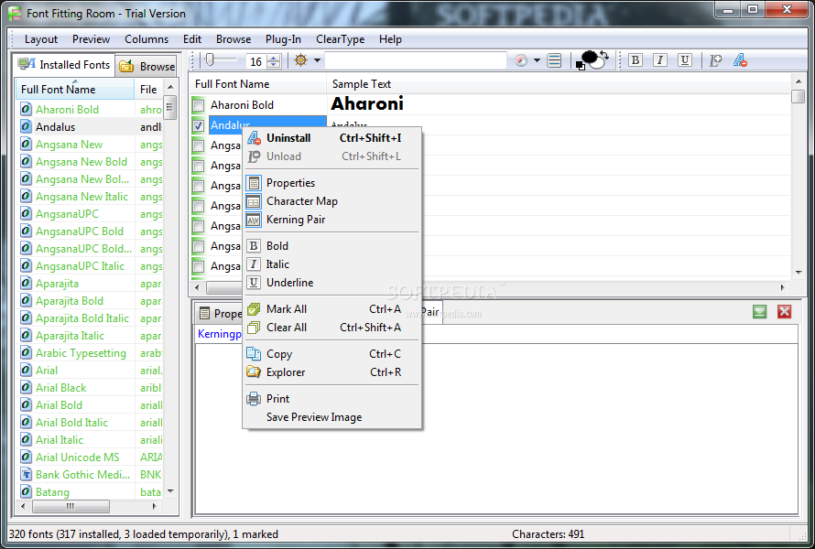Click the font size 16 field

256,61
